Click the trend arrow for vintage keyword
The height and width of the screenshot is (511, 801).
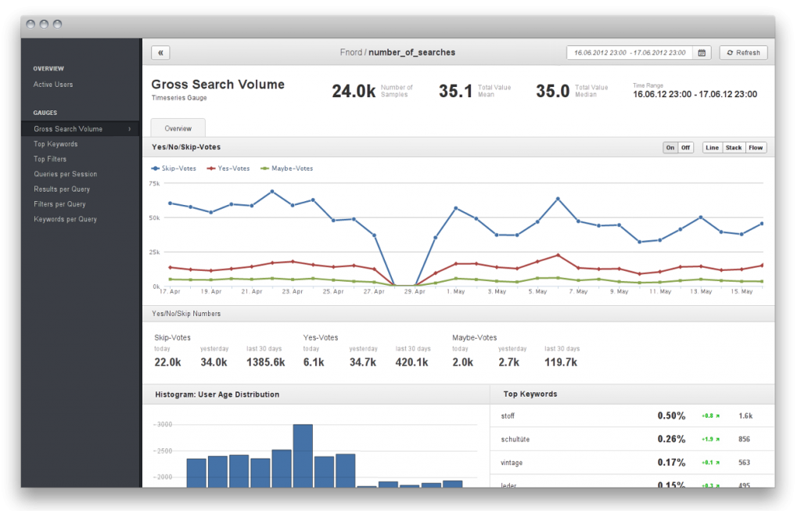[719, 463]
